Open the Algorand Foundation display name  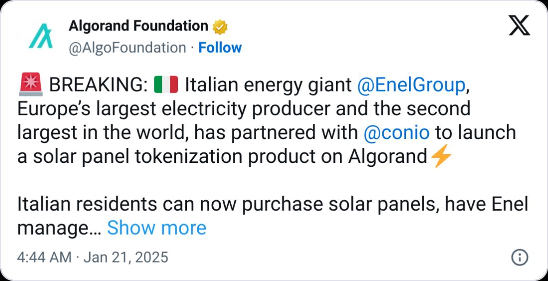tap(138, 26)
